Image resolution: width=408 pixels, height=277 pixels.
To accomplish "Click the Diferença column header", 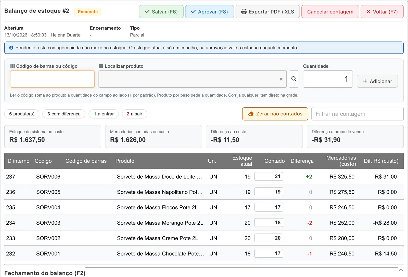I will coord(302,161).
